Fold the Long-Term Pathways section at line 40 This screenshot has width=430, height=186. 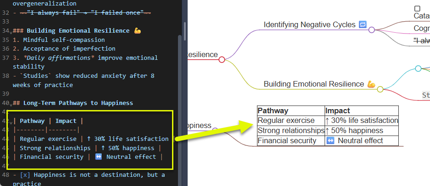(x=11, y=104)
